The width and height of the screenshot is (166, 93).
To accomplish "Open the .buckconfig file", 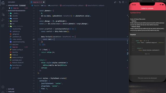I will (x=17, y=29).
